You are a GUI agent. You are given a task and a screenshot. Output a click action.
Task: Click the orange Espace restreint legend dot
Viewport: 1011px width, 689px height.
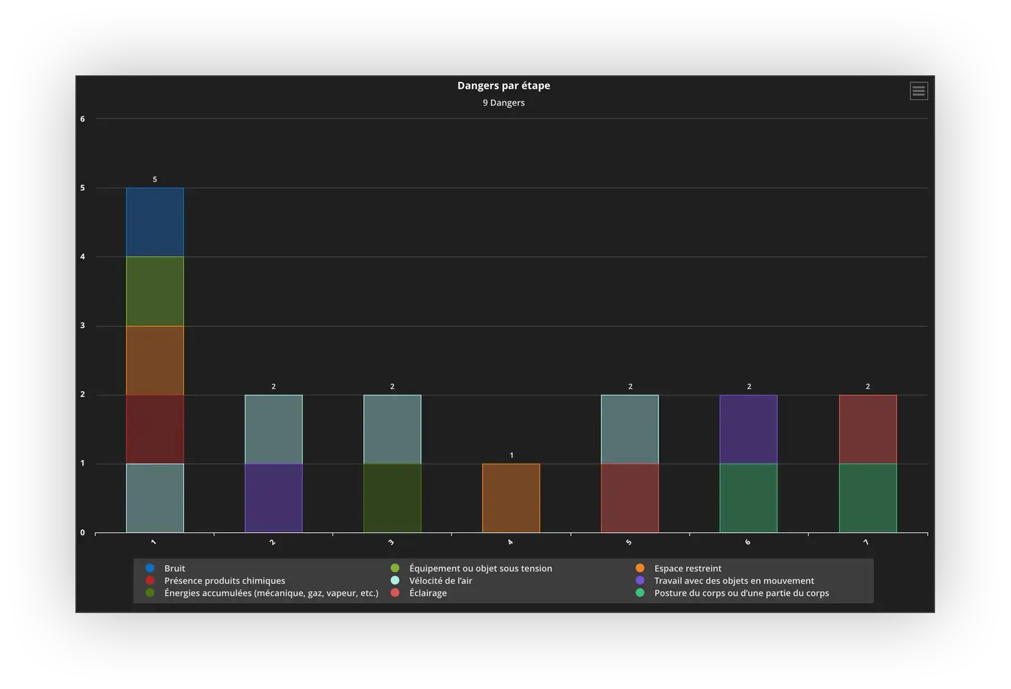tap(640, 568)
